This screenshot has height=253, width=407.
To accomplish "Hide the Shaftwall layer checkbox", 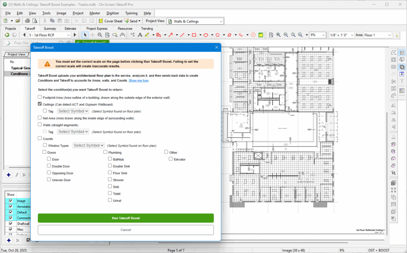I will coord(11,224).
